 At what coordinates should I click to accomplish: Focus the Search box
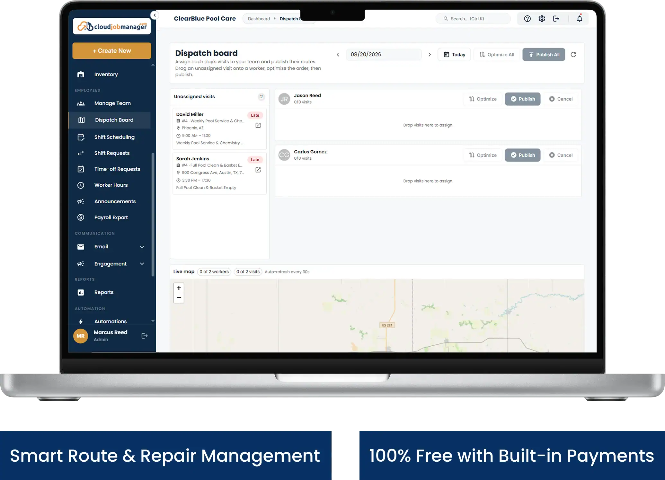pos(473,19)
